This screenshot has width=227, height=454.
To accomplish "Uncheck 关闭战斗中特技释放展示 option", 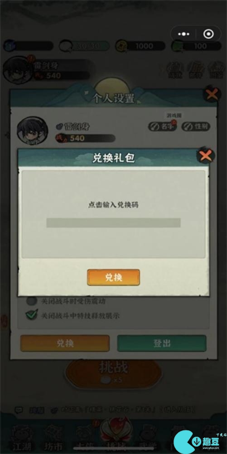I will [x=32, y=315].
